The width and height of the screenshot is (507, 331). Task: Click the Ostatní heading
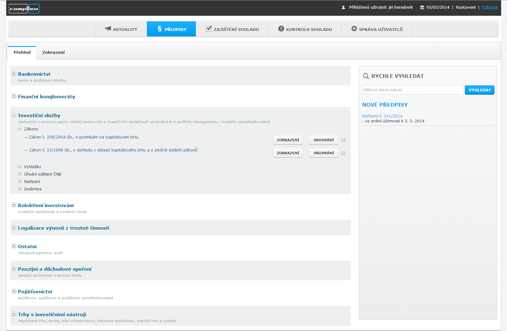click(27, 247)
